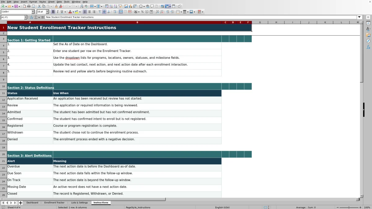Click the background highlight color swatch

pyautogui.click(x=77, y=12)
